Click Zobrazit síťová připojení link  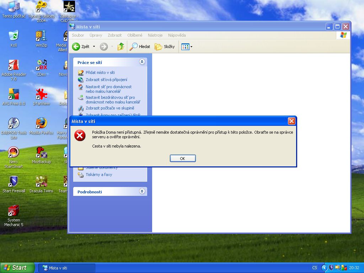pyautogui.click(x=106, y=80)
